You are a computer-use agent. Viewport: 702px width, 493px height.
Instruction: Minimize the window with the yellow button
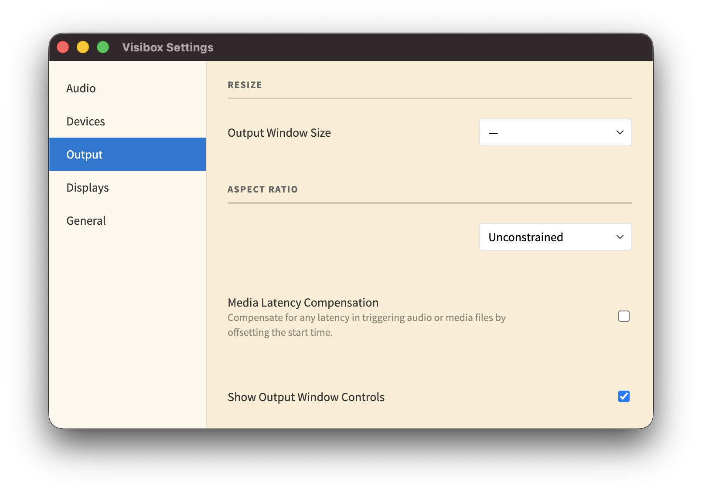click(83, 47)
